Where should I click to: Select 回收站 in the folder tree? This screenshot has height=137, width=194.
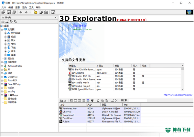coord(11,58)
